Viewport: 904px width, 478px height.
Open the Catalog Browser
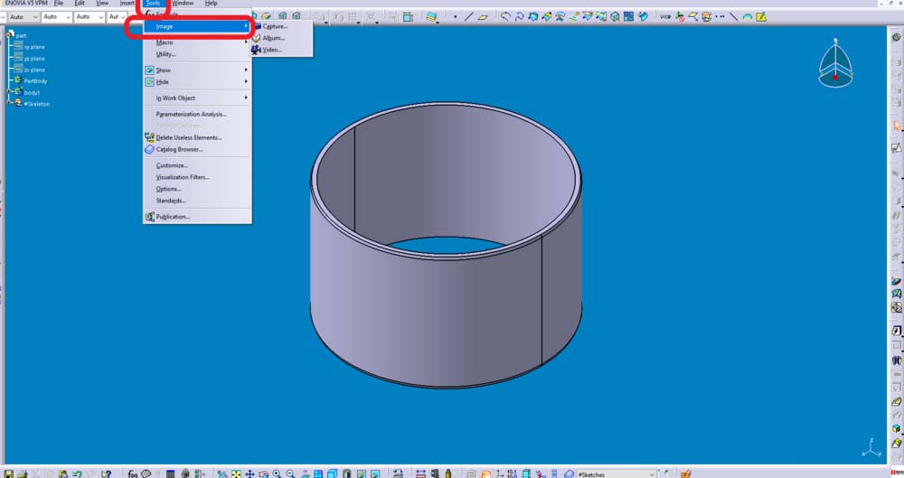click(x=179, y=149)
